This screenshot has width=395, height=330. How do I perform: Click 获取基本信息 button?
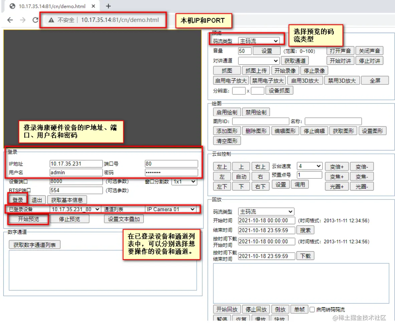67,200
